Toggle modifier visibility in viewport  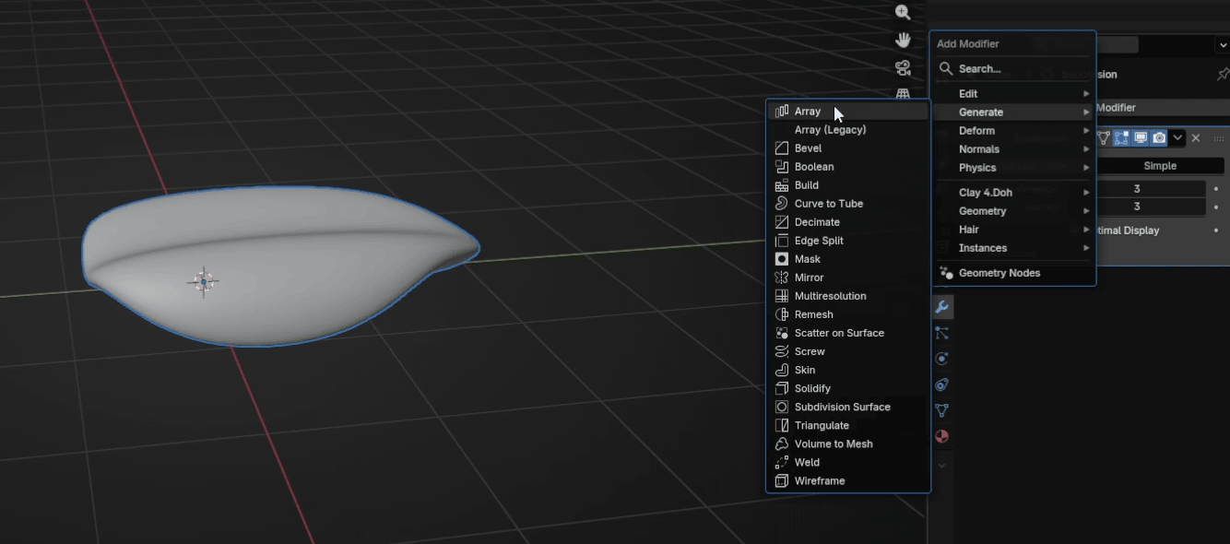tap(1141, 138)
